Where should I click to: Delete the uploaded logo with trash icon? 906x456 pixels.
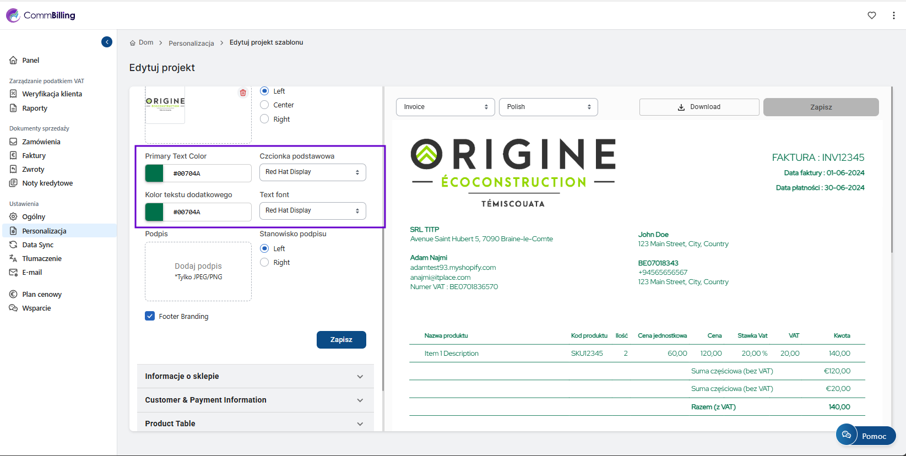[x=243, y=93]
